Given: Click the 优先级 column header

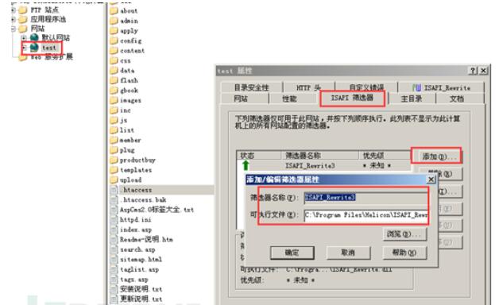Looking at the screenshot, I should (x=385, y=156).
